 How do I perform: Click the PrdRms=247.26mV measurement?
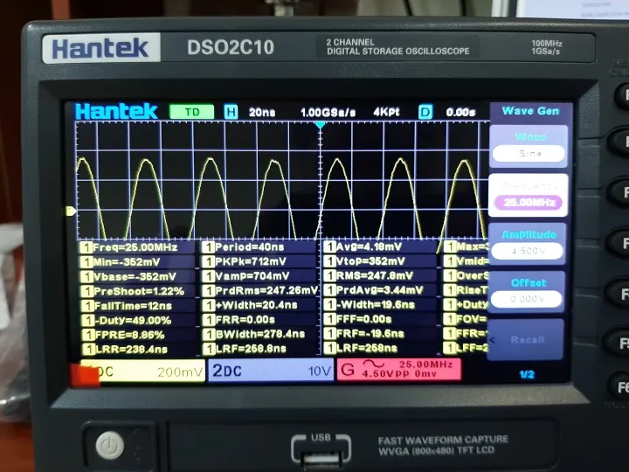[x=260, y=290]
